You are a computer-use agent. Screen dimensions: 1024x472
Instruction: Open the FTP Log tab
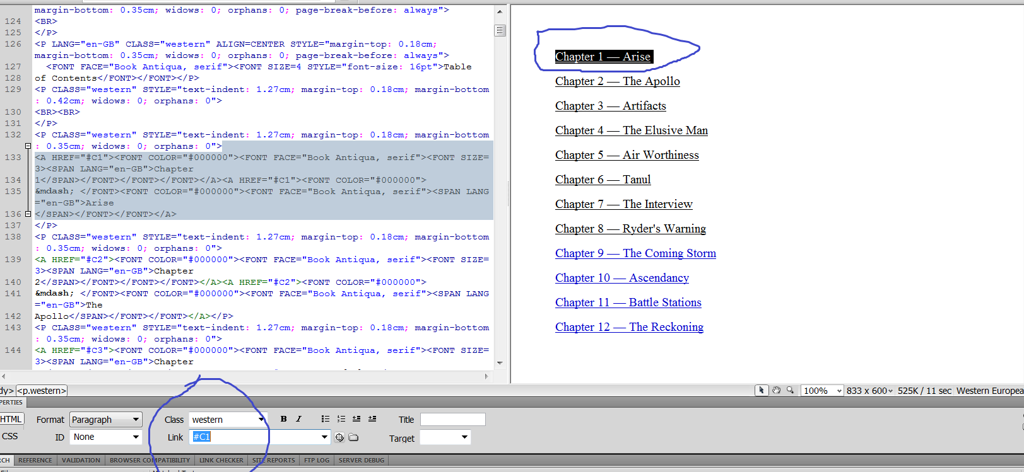(x=317, y=460)
